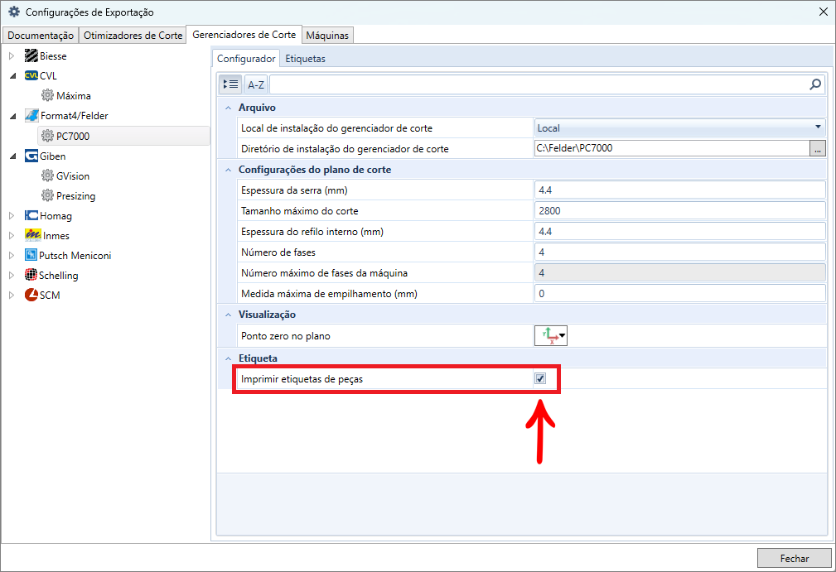The width and height of the screenshot is (836, 572).
Task: Close the Configurações de Exportação window
Action: (x=824, y=12)
